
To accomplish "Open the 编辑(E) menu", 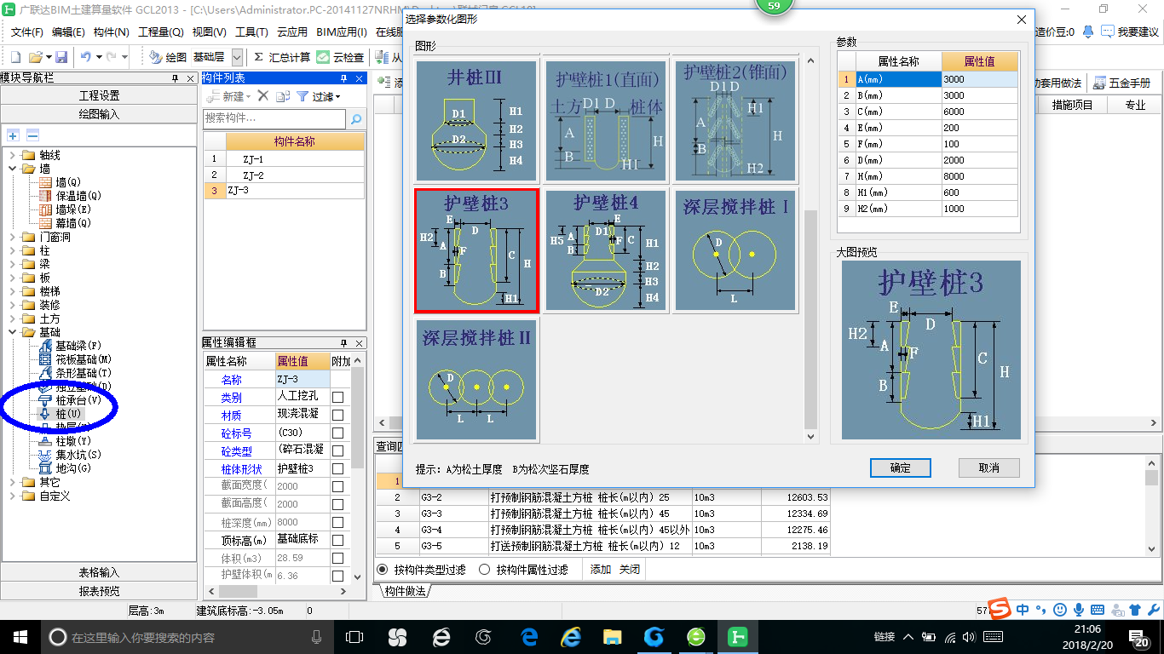I will [68, 32].
